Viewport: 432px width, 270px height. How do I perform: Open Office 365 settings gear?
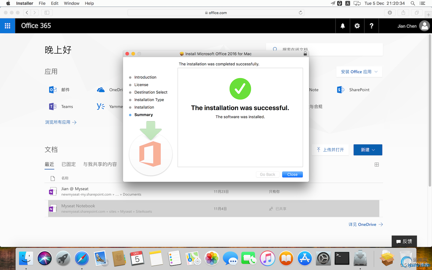pos(357,26)
